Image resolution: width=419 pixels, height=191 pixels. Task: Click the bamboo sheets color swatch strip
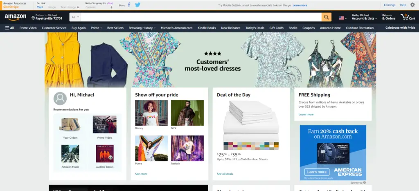(251, 146)
